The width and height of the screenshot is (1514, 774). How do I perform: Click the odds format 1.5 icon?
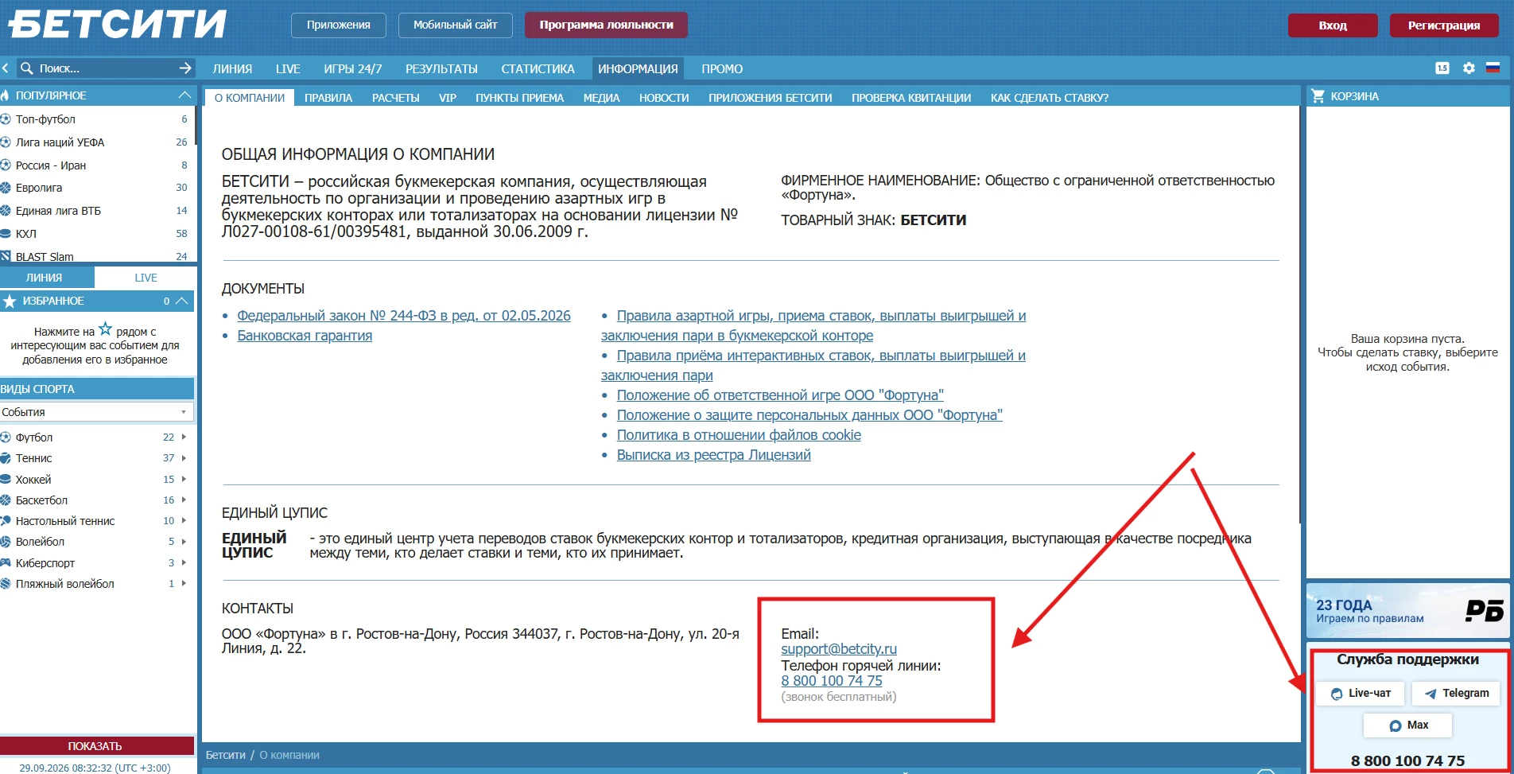click(1442, 68)
